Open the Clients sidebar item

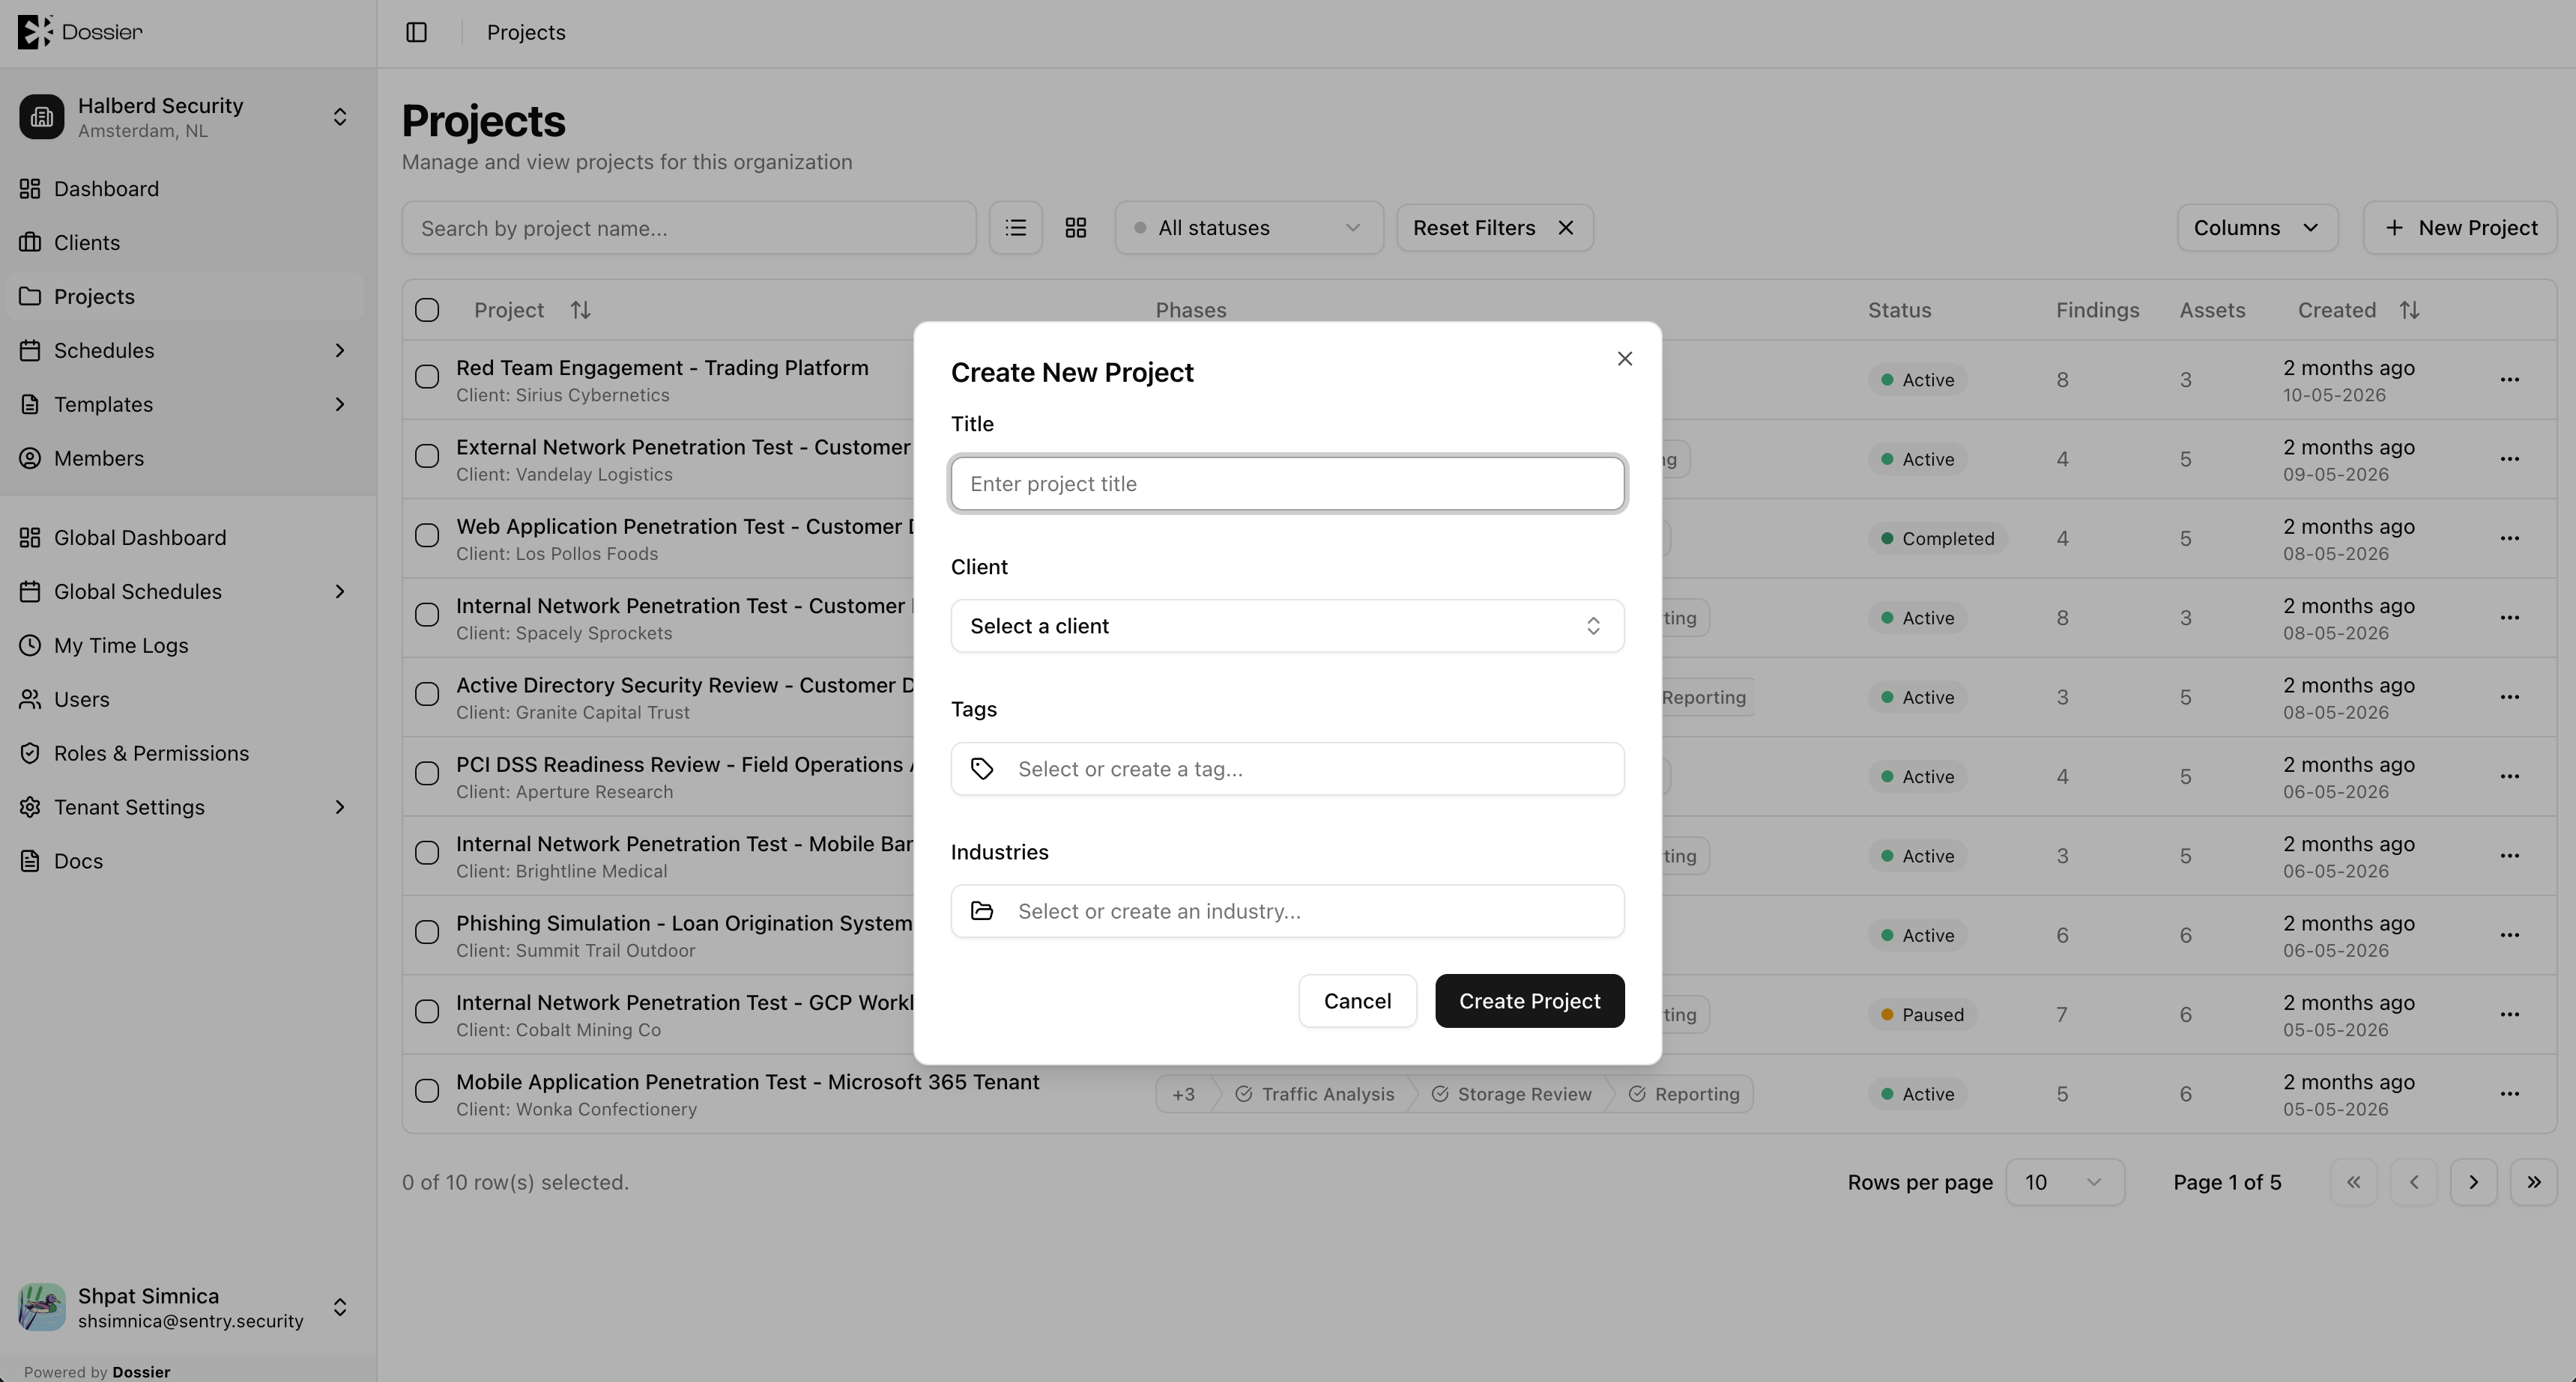click(185, 243)
